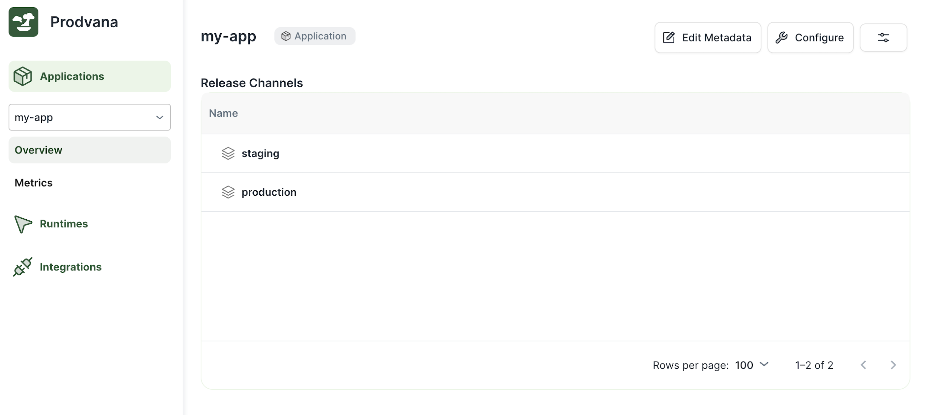The height and width of the screenshot is (415, 925).
Task: Click the Prodvana bonsai logo icon
Action: tap(23, 22)
